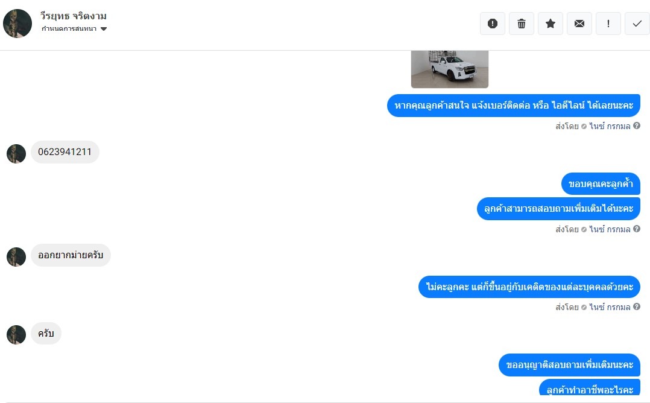Star this conversation as important
Screen dimensions: 650x403
pos(551,24)
